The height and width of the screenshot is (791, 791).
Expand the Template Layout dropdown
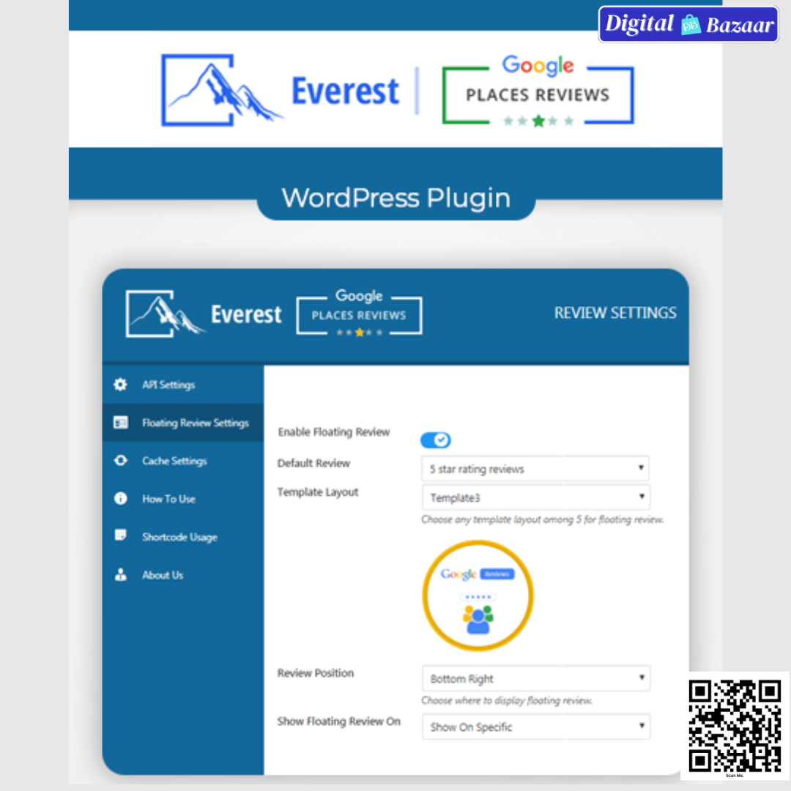point(535,498)
